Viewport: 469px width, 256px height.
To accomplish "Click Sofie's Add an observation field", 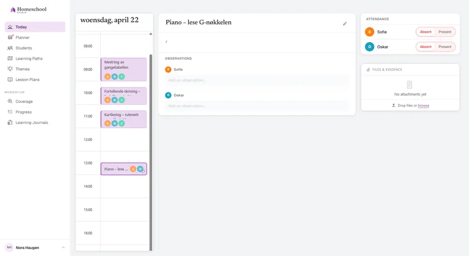I will coord(257,80).
